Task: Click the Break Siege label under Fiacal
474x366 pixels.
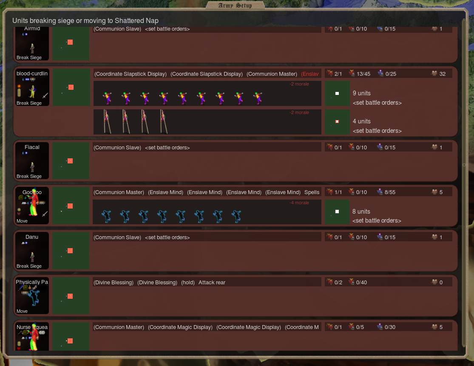Action: (x=29, y=176)
